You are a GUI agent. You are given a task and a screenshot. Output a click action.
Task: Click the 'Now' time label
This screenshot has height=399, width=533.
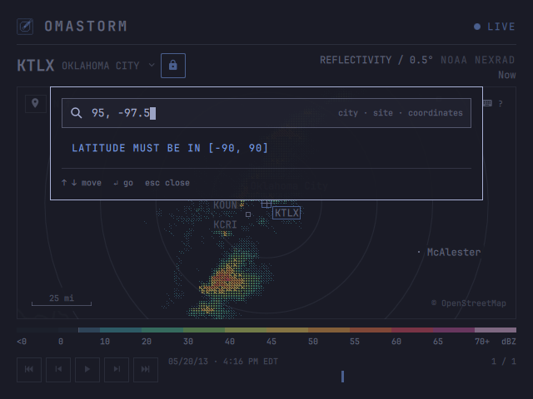coord(507,75)
